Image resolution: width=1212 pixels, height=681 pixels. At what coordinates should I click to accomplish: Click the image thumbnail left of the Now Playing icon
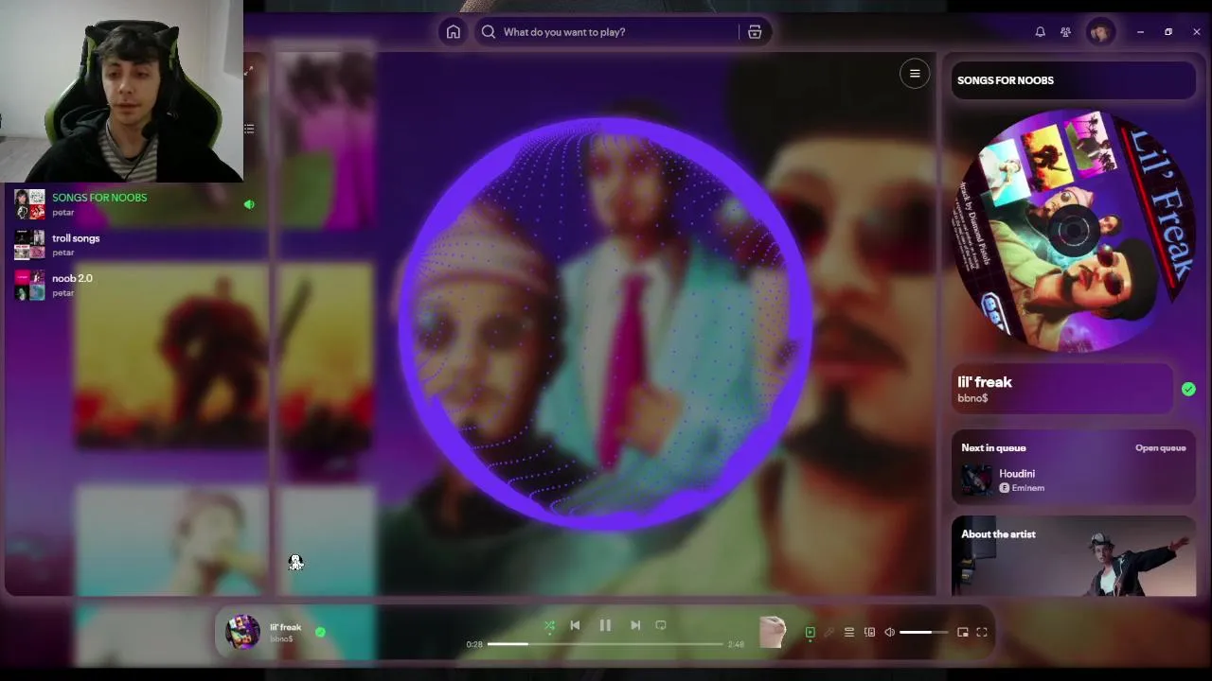point(773,632)
